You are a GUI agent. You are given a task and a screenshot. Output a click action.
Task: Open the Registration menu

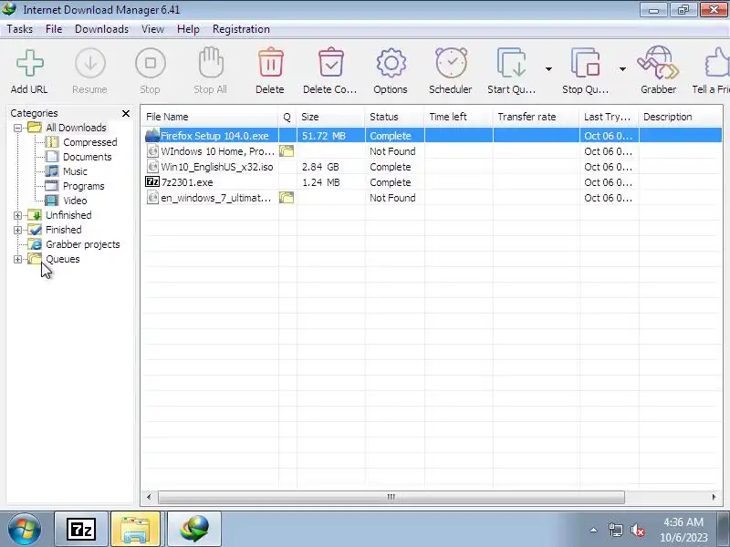tap(241, 29)
